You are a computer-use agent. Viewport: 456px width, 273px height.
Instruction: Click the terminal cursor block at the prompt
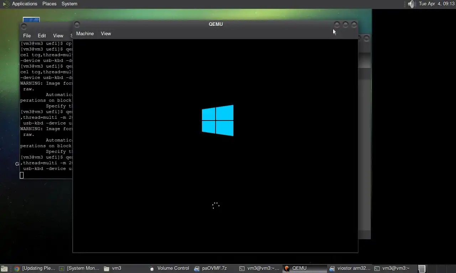pos(22,175)
